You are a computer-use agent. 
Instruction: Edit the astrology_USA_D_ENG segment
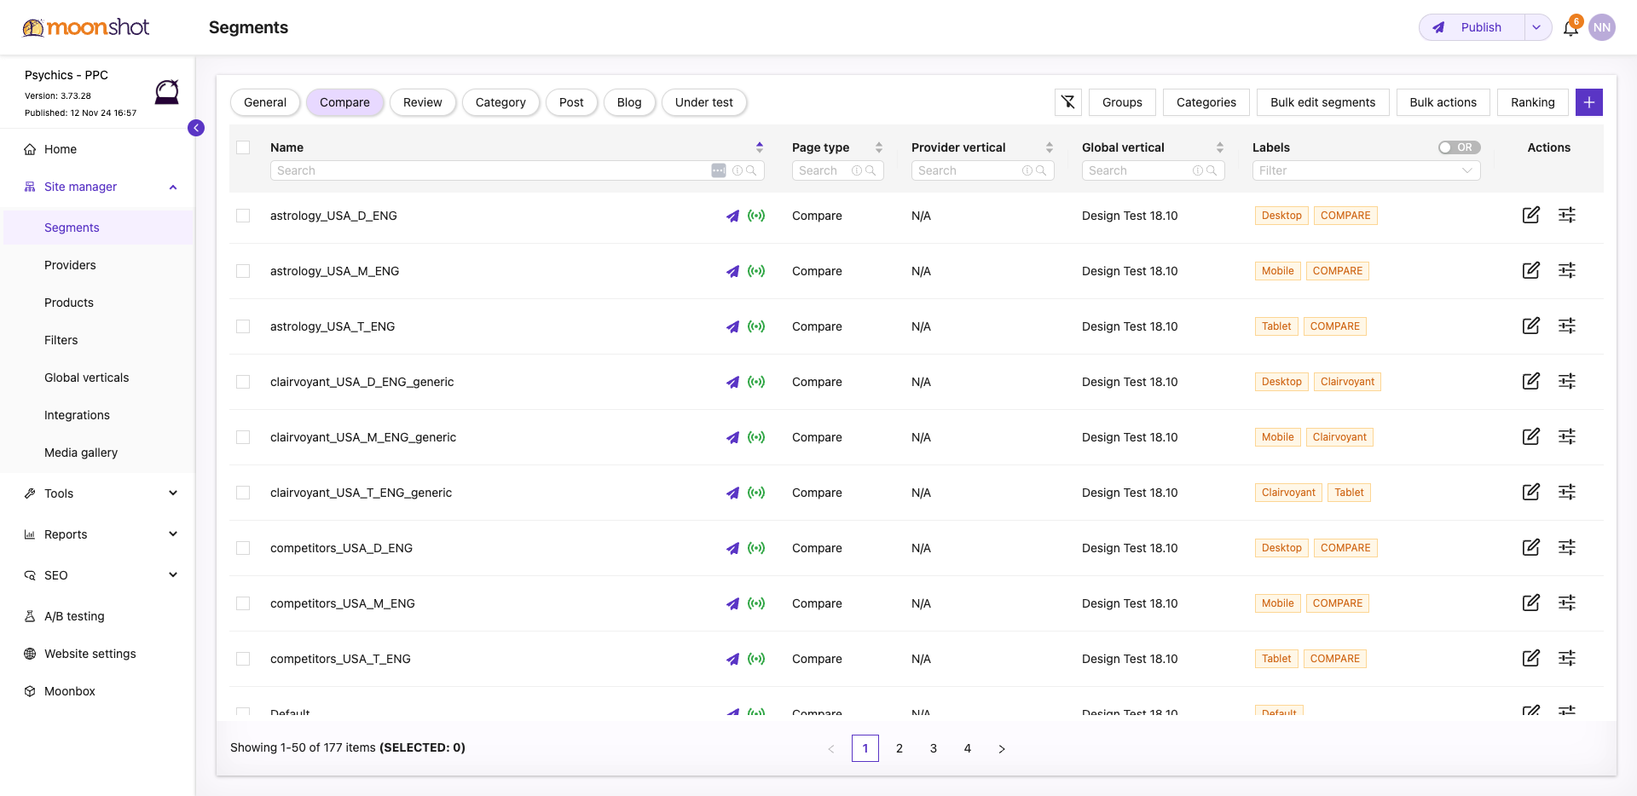click(1531, 215)
